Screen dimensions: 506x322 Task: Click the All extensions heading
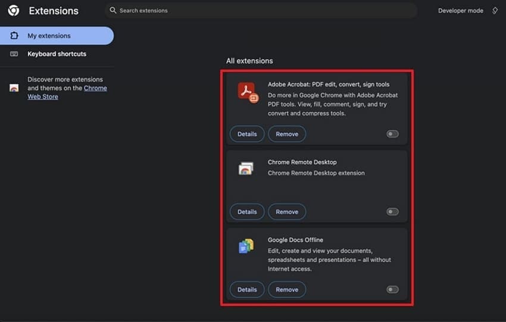click(x=249, y=61)
